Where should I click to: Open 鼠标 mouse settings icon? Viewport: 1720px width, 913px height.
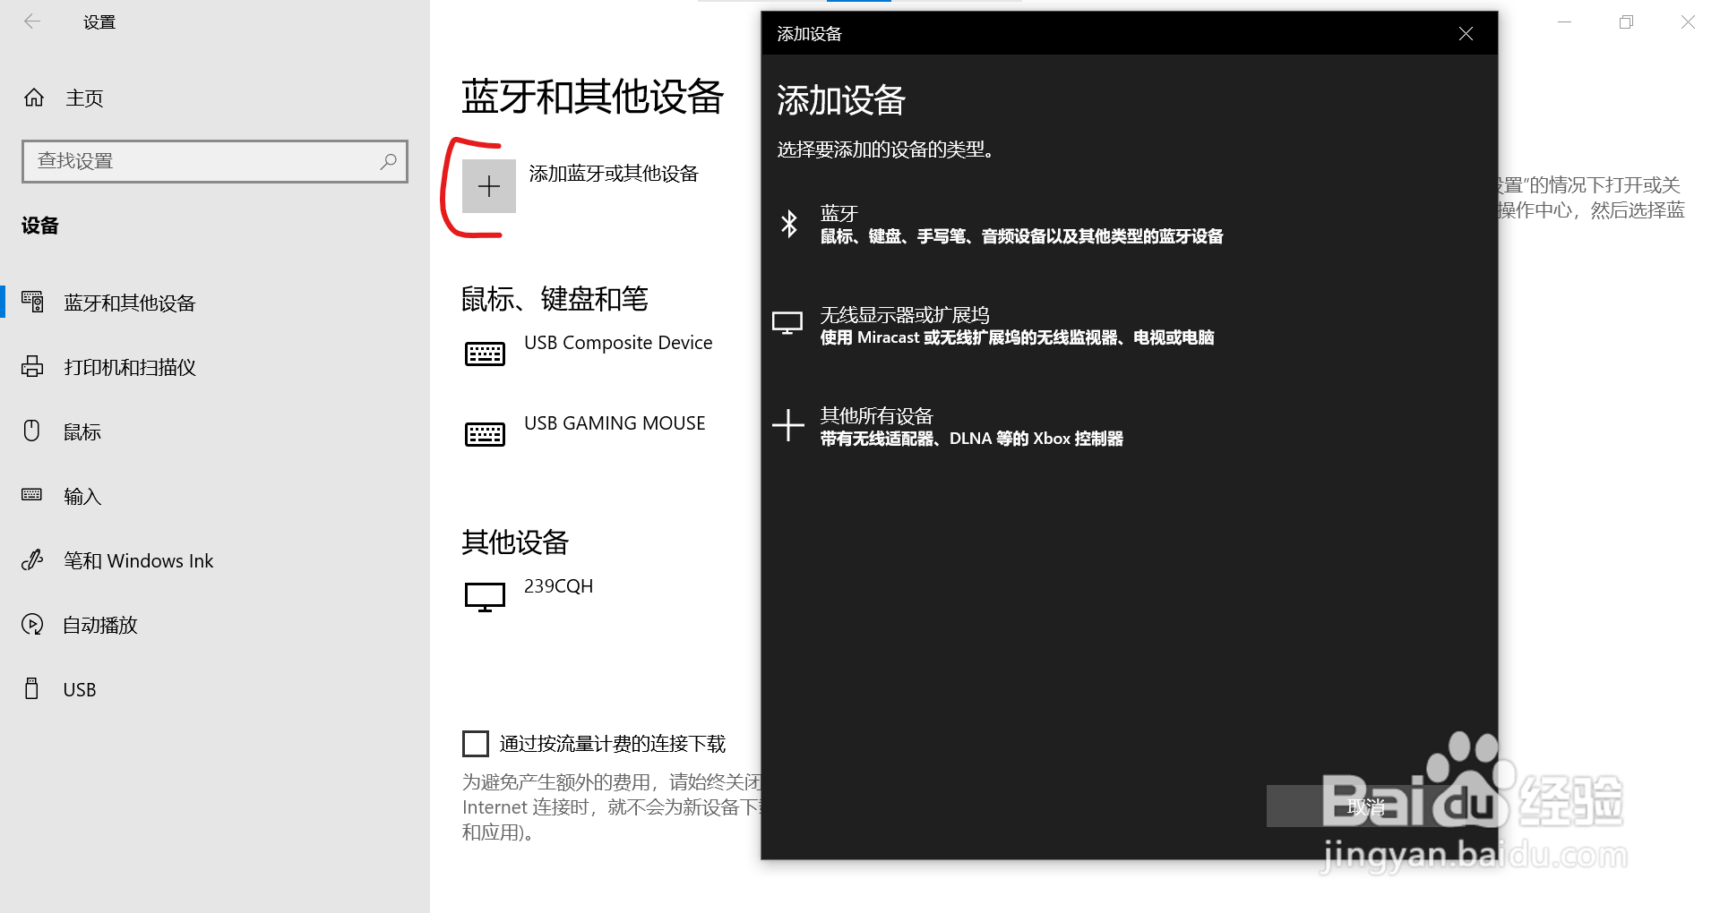[32, 431]
